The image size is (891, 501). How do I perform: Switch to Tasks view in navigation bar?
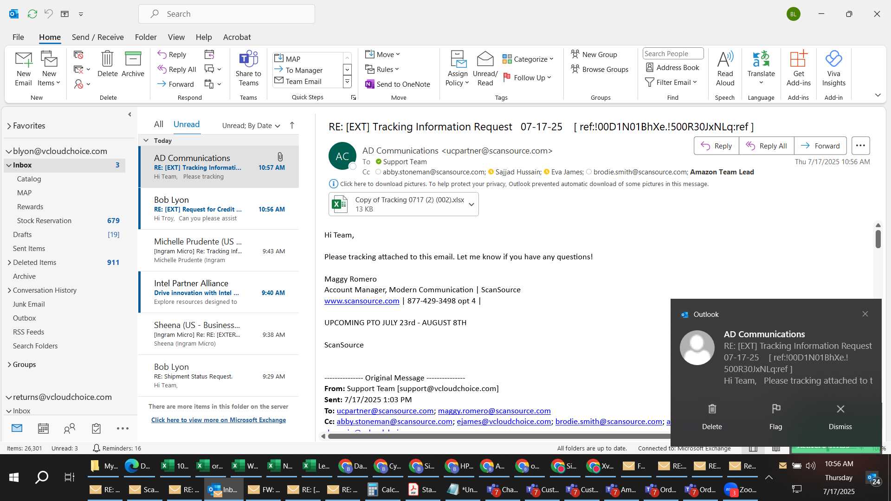pos(96,429)
